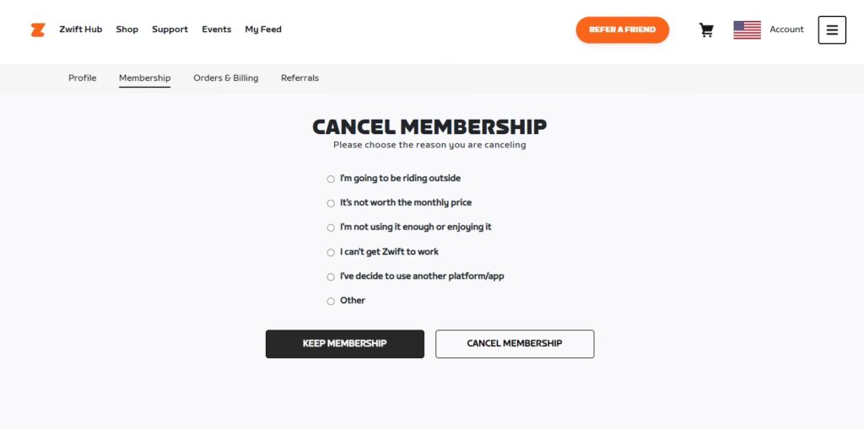The image size is (864, 429).
Task: Click the Cancel Membership button
Action: [515, 344]
